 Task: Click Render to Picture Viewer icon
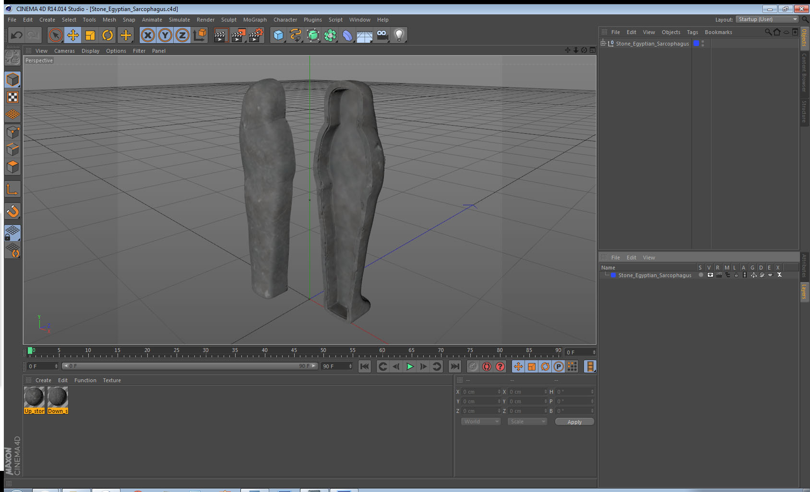tap(238, 35)
